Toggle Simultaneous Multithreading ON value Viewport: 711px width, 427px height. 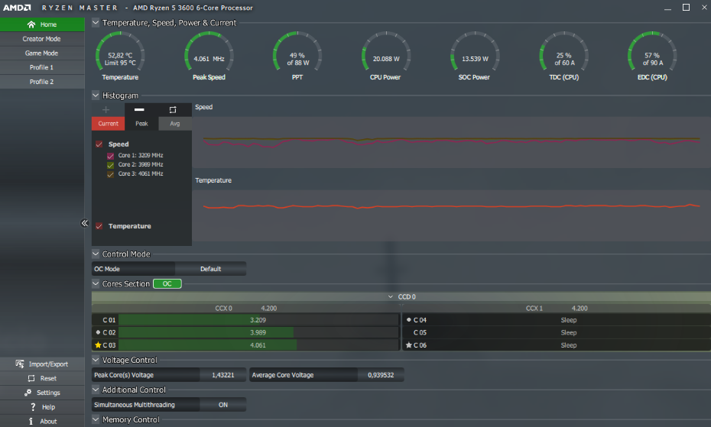click(223, 405)
